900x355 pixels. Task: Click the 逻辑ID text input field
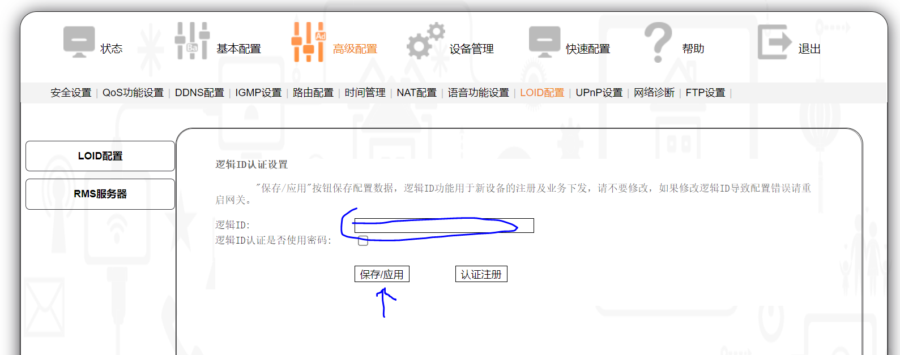[x=444, y=226]
